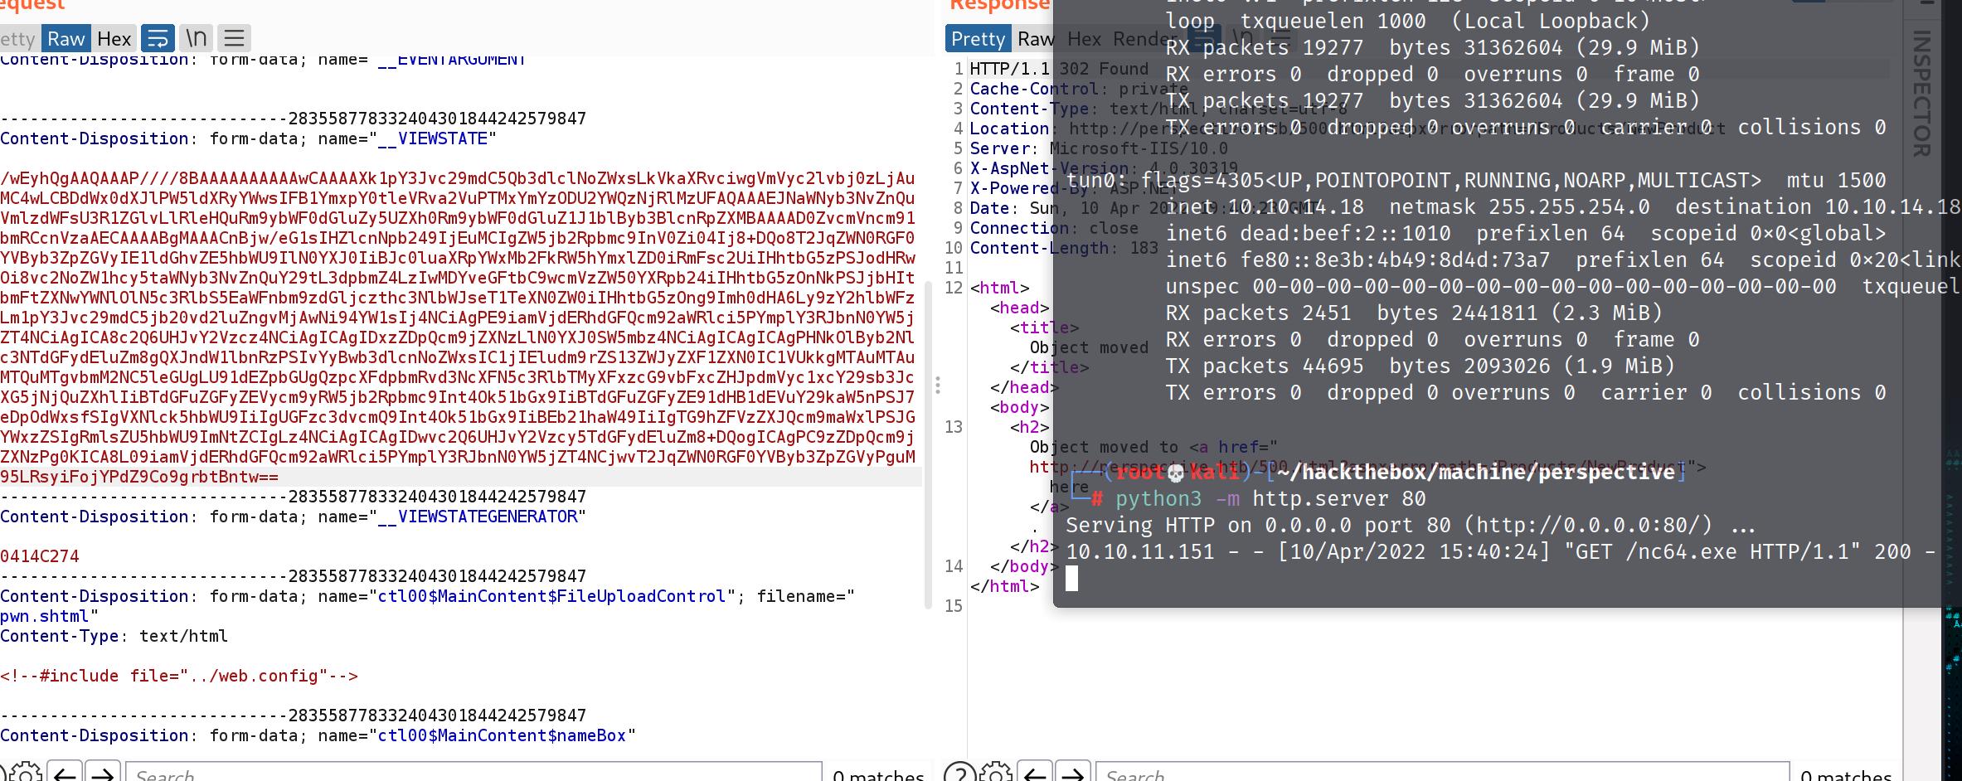Click the terminal prompt path "~/hackthebox/machine/perspective"

(1475, 472)
